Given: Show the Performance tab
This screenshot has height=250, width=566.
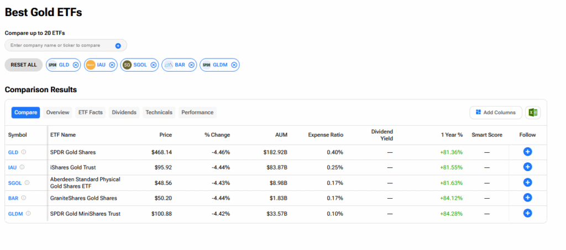Looking at the screenshot, I should point(197,113).
